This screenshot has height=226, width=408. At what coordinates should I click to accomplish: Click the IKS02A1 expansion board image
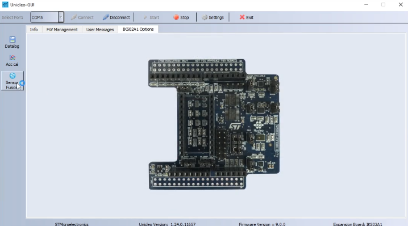(x=214, y=124)
